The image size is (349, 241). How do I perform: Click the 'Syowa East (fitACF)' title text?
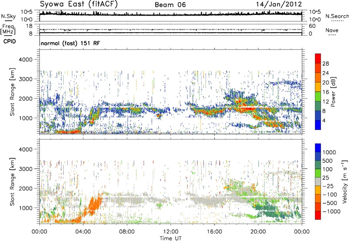pos(79,4)
